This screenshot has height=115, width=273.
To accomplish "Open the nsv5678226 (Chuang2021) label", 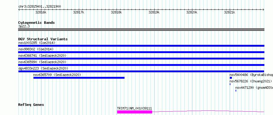I will point(251,81).
